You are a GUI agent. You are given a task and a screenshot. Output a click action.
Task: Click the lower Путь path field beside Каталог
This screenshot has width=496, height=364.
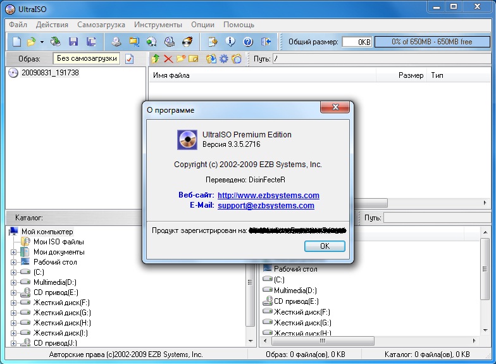coord(437,218)
